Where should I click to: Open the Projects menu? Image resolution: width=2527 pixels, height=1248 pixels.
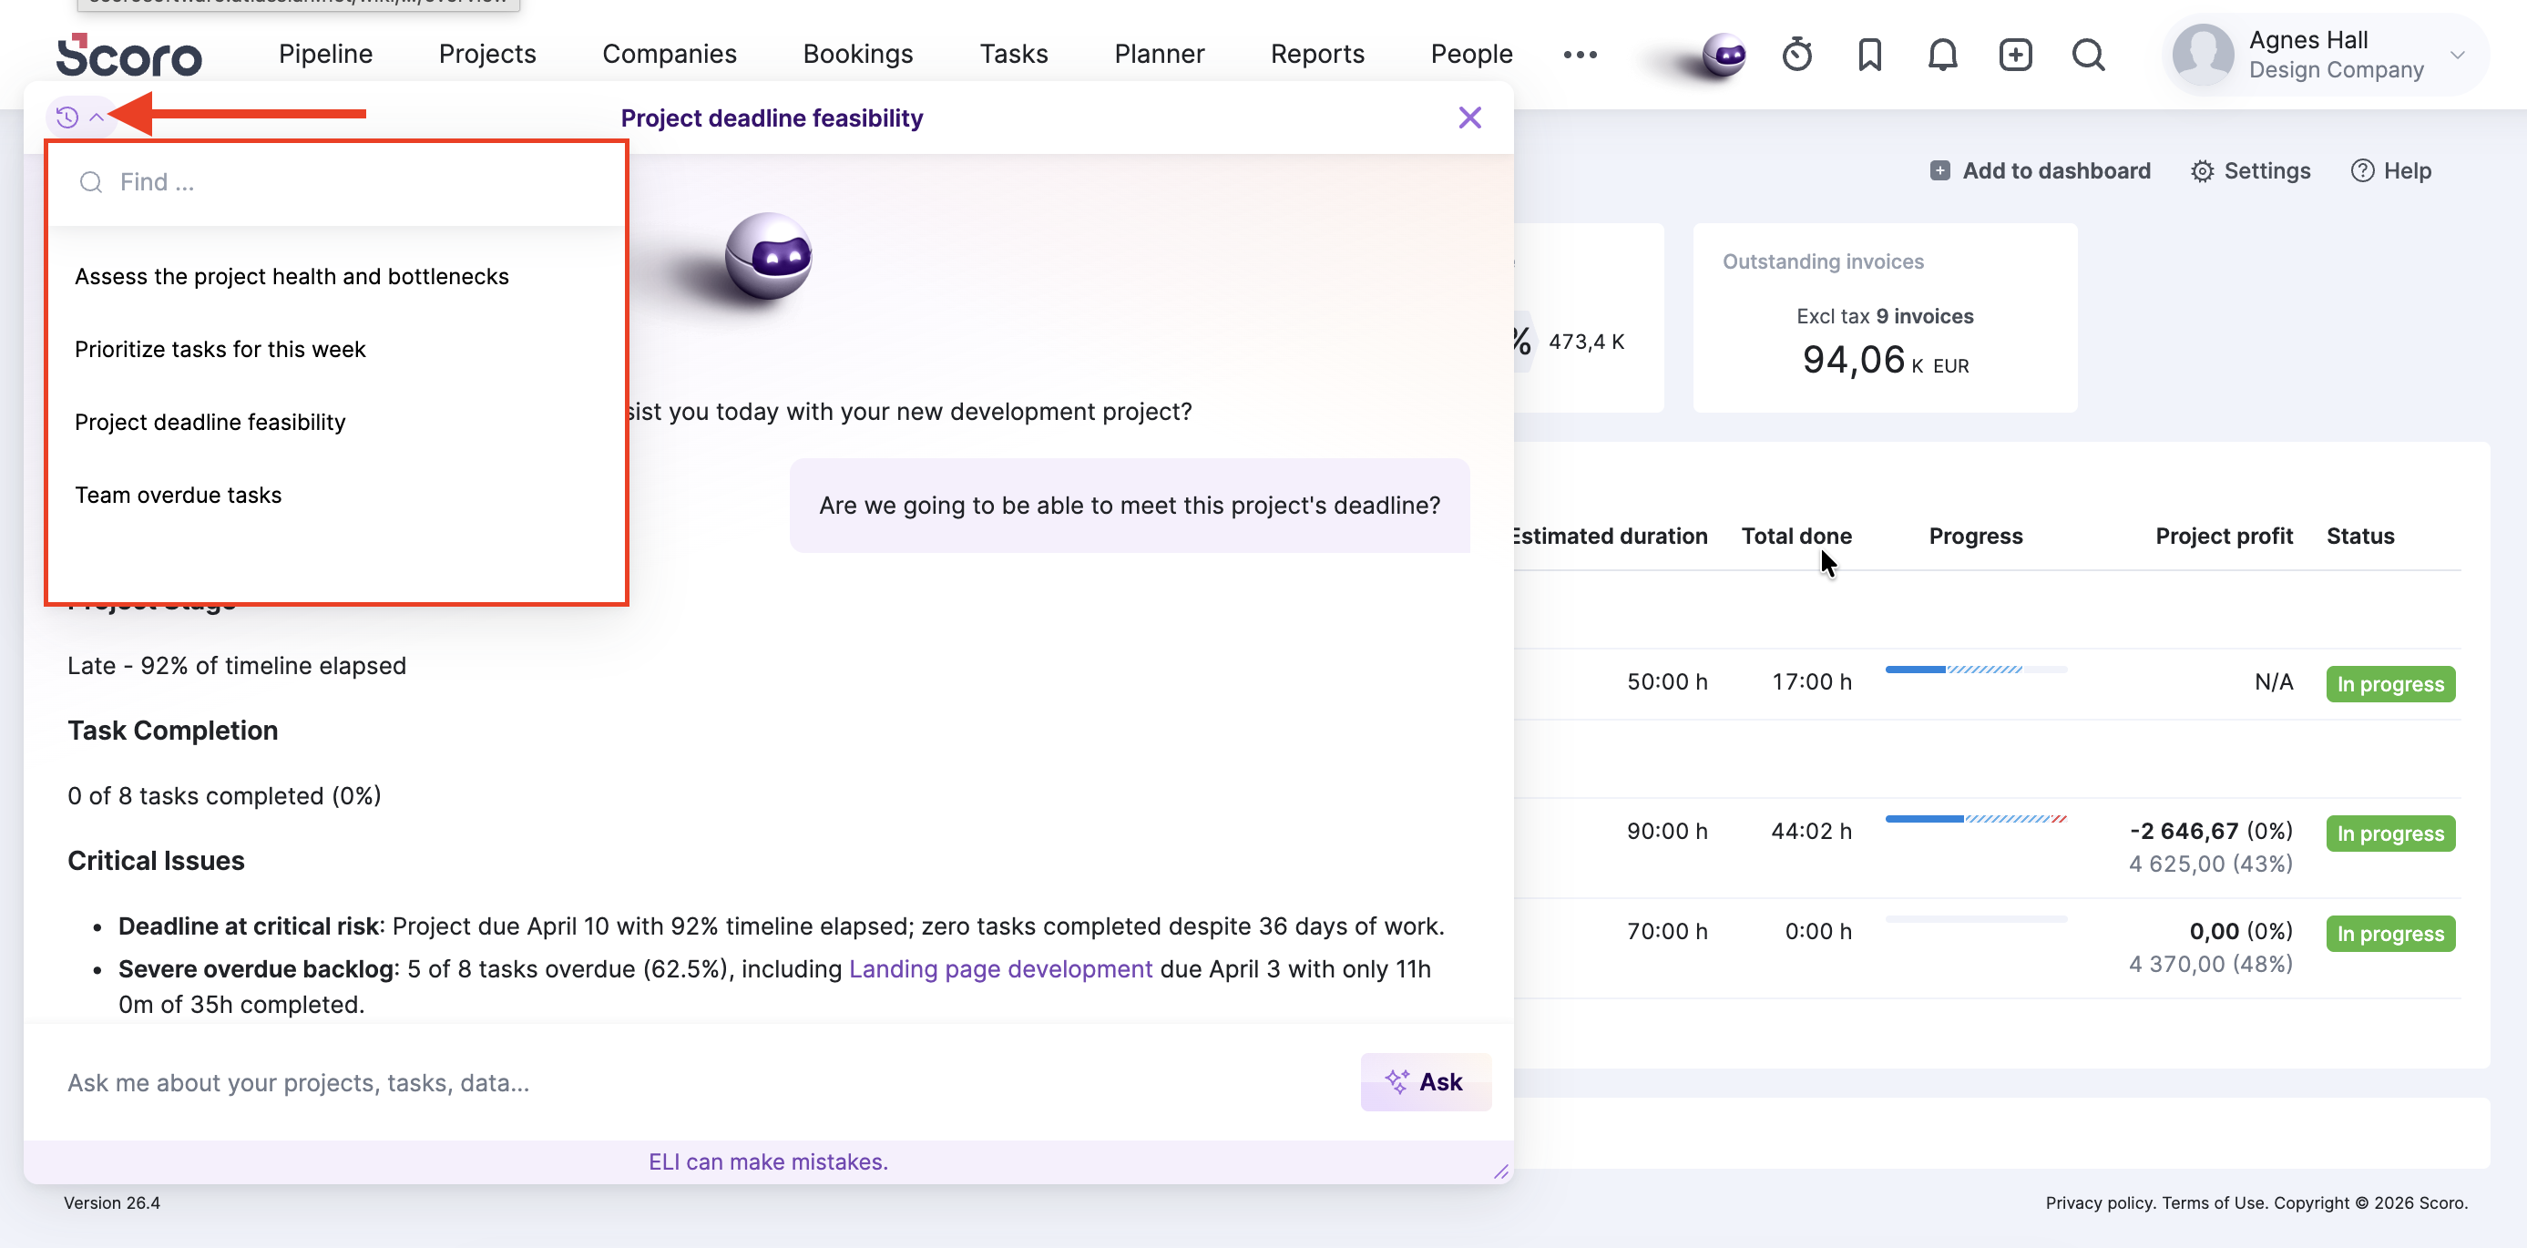pos(487,54)
